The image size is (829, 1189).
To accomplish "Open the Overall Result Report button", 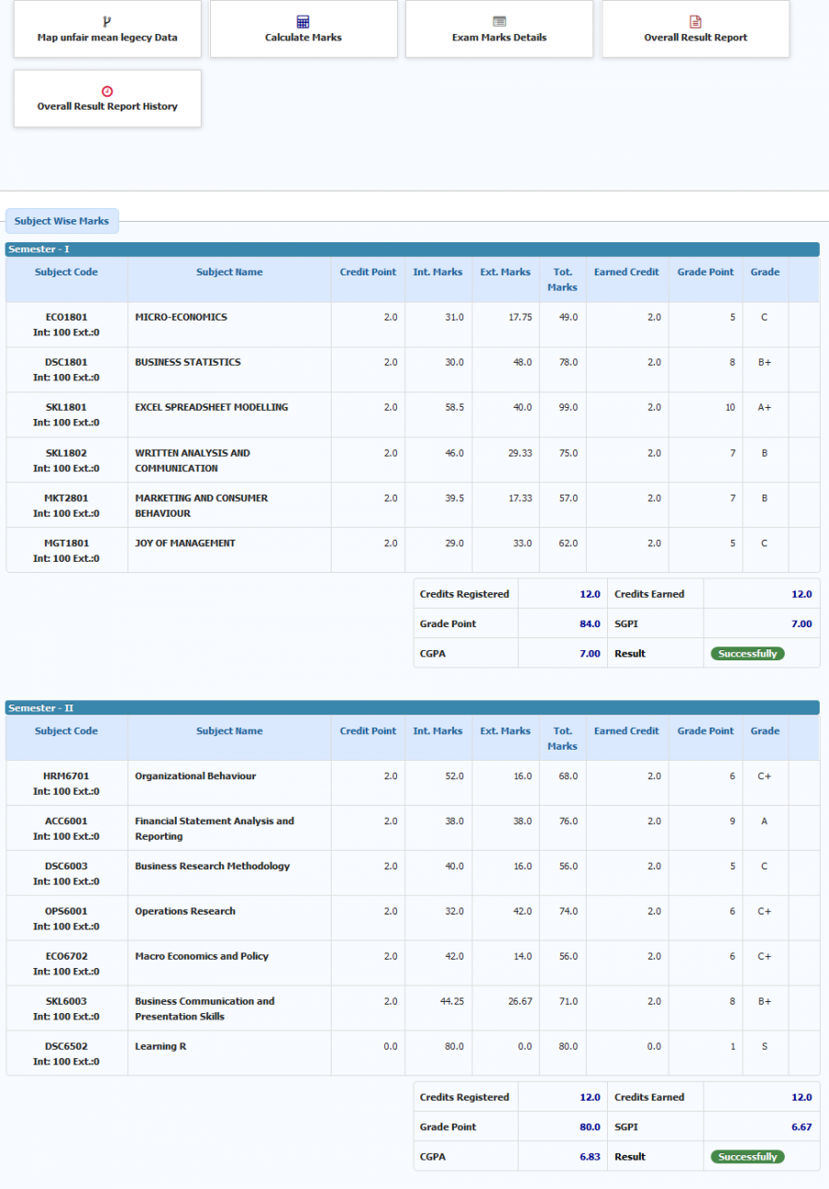I will click(x=695, y=29).
